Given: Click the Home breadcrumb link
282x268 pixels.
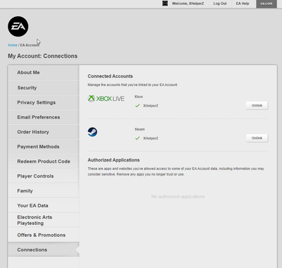Looking at the screenshot, I should (13, 45).
